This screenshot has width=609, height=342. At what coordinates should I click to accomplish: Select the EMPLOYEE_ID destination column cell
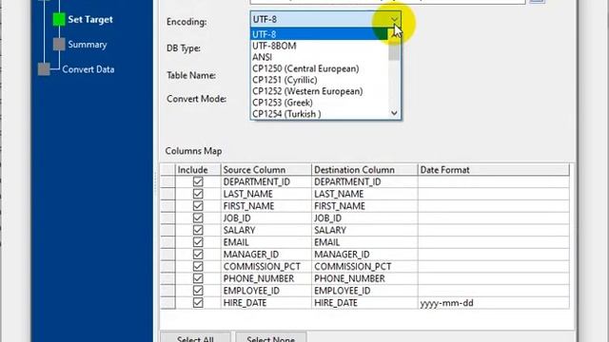click(x=364, y=291)
